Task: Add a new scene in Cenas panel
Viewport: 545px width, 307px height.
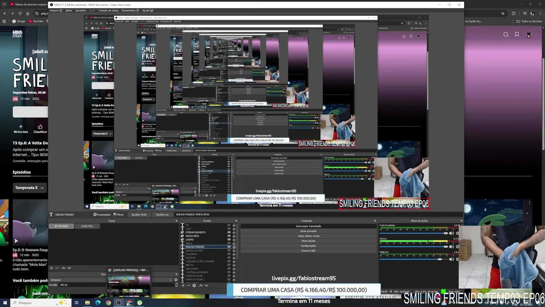Action: (x=51, y=268)
